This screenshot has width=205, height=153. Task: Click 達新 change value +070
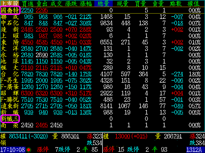(71, 29)
